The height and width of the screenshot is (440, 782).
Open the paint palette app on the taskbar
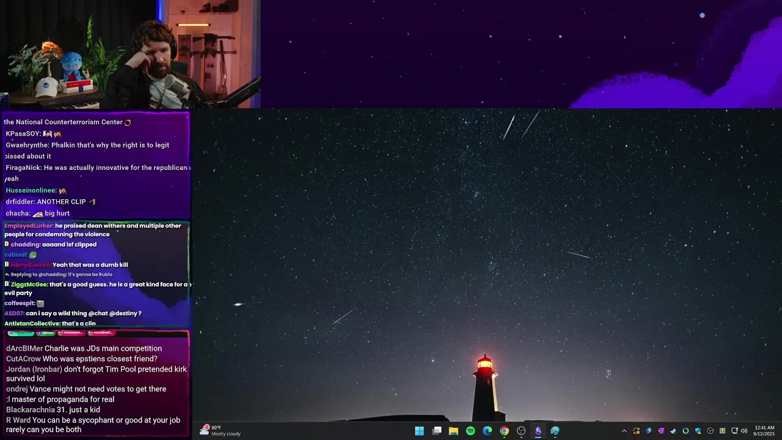click(x=555, y=431)
